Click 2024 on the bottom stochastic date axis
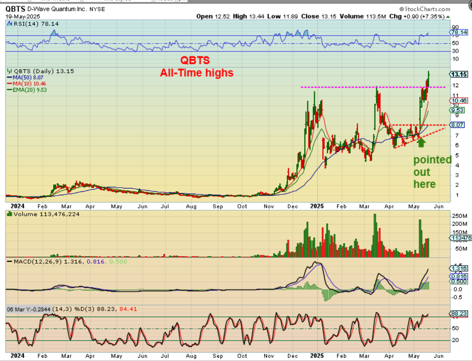 pos(17,356)
